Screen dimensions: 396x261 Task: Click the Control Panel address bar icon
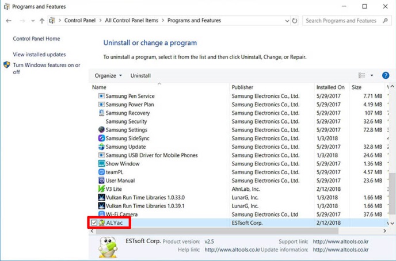pos(52,21)
